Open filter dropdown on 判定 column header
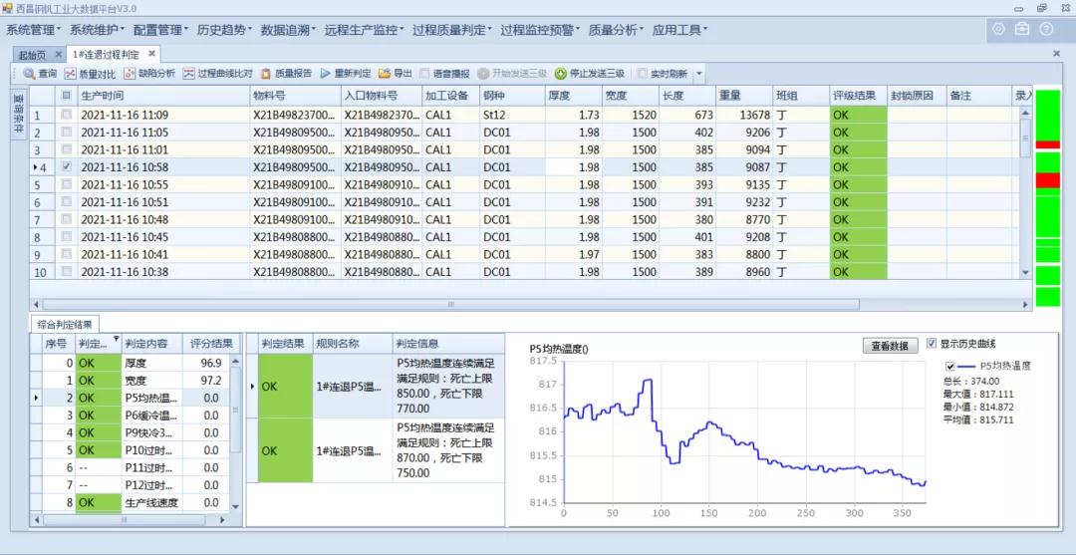 coord(116,341)
